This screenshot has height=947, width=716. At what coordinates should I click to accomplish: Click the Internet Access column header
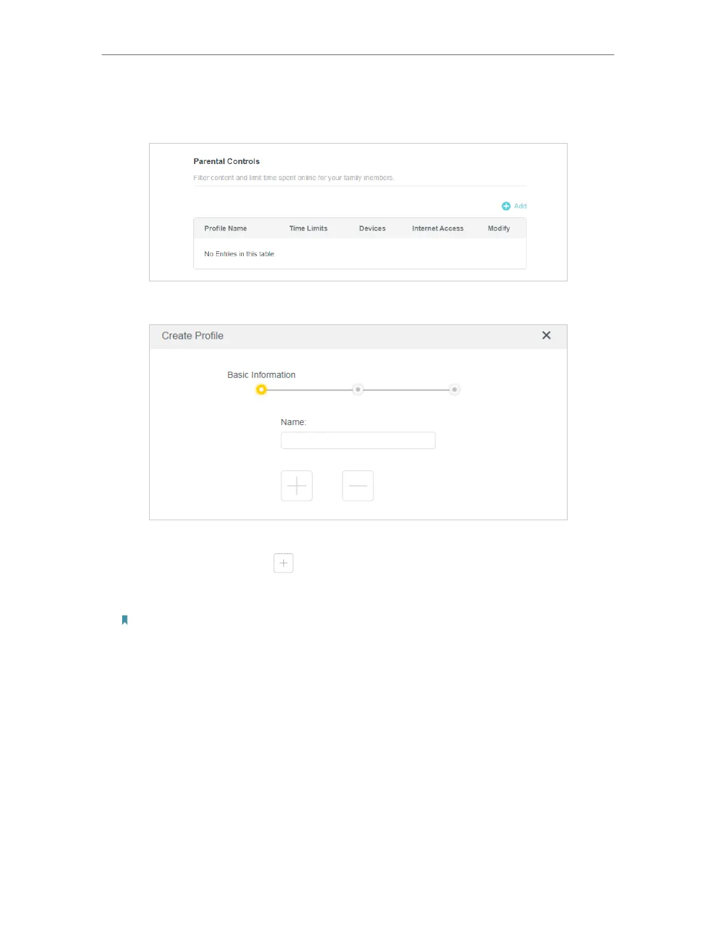click(x=438, y=229)
